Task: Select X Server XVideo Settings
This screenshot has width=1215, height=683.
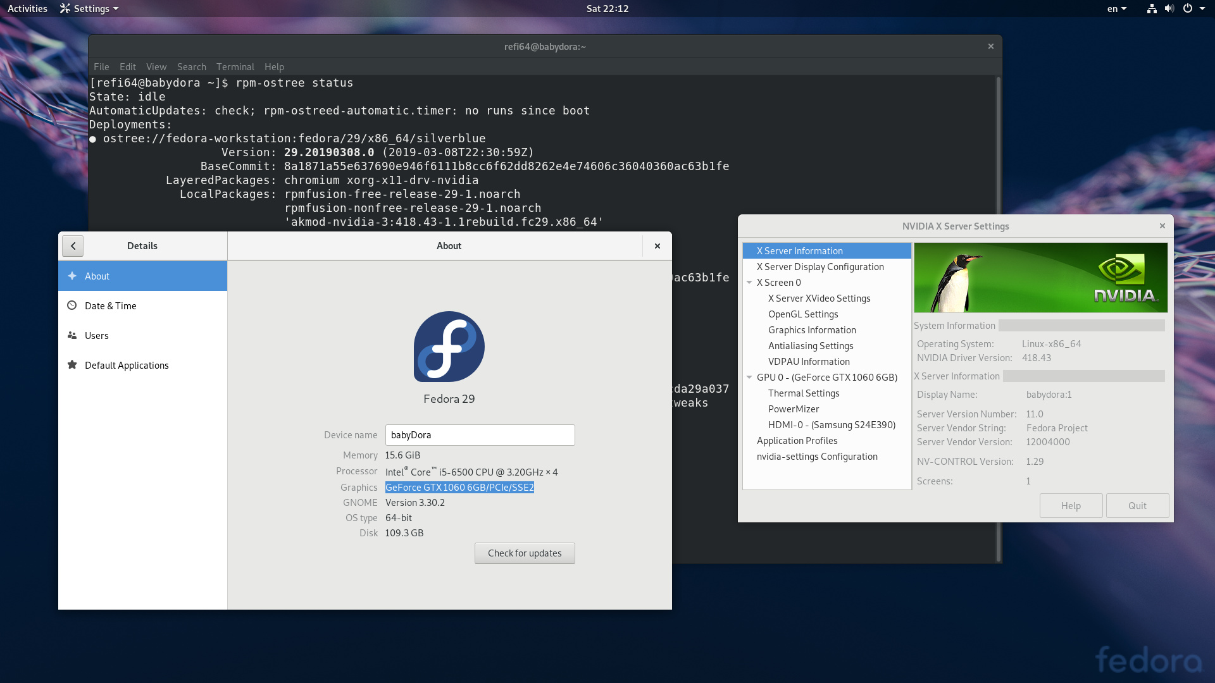Action: pos(827,298)
